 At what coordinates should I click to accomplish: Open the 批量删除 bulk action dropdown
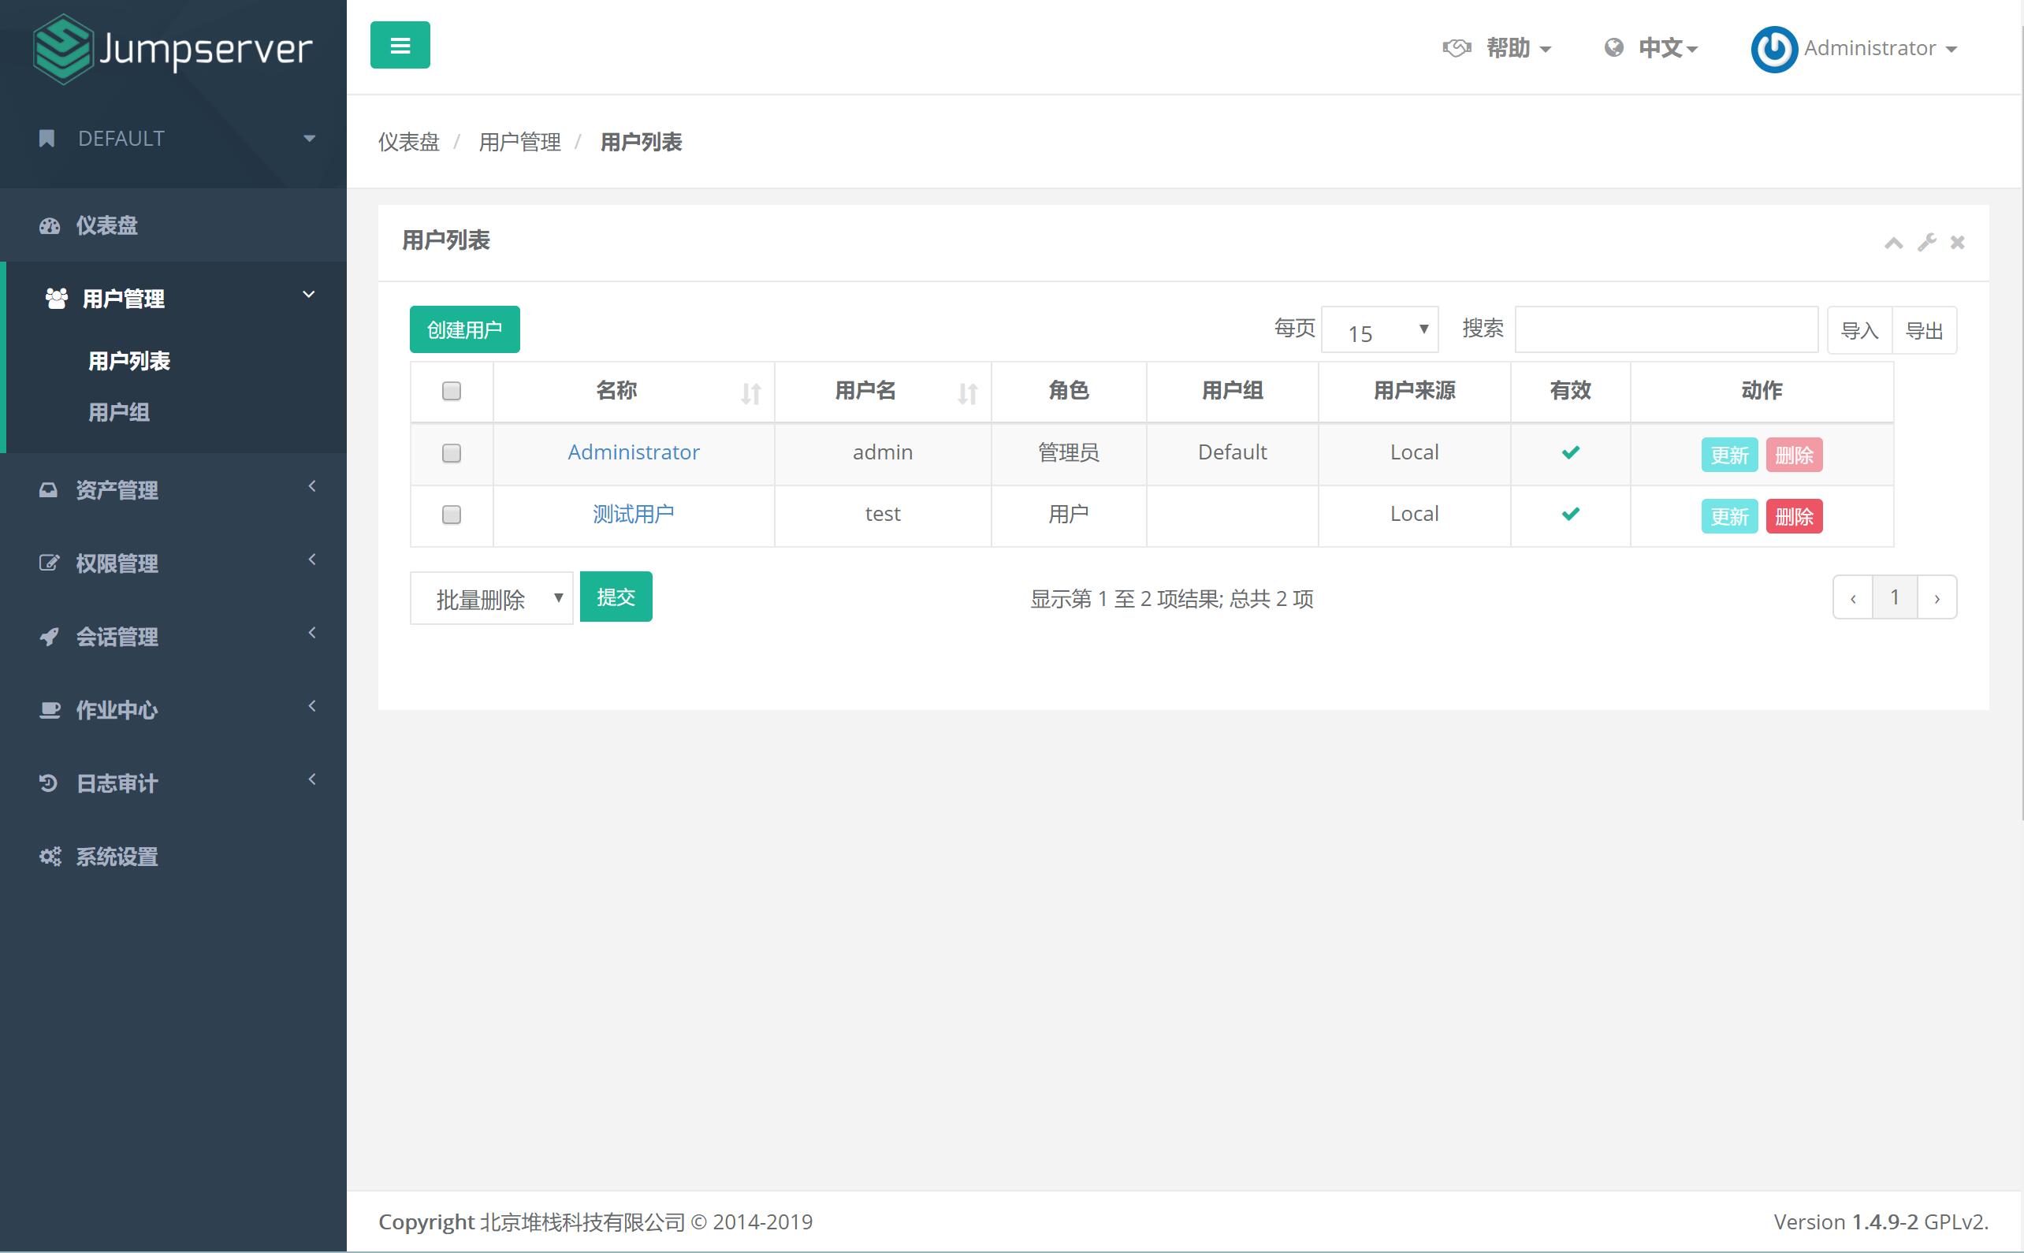[492, 597]
